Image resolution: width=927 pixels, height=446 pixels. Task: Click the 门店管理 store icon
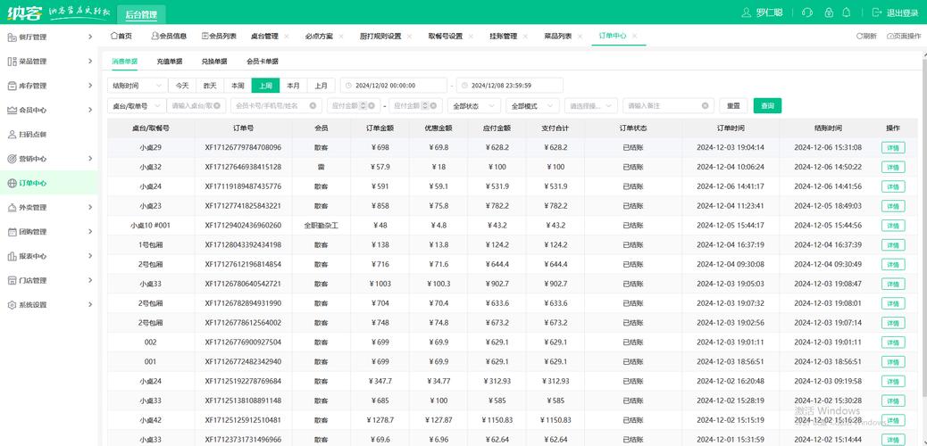click(x=12, y=281)
